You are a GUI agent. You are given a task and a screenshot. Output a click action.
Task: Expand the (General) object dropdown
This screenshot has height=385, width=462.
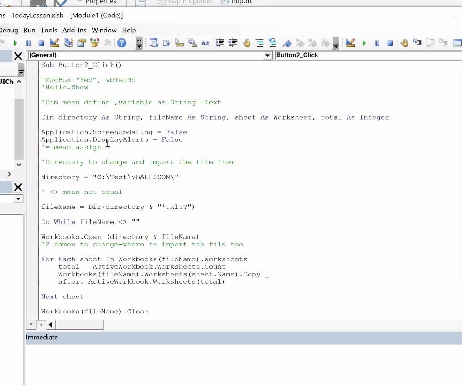click(267, 55)
